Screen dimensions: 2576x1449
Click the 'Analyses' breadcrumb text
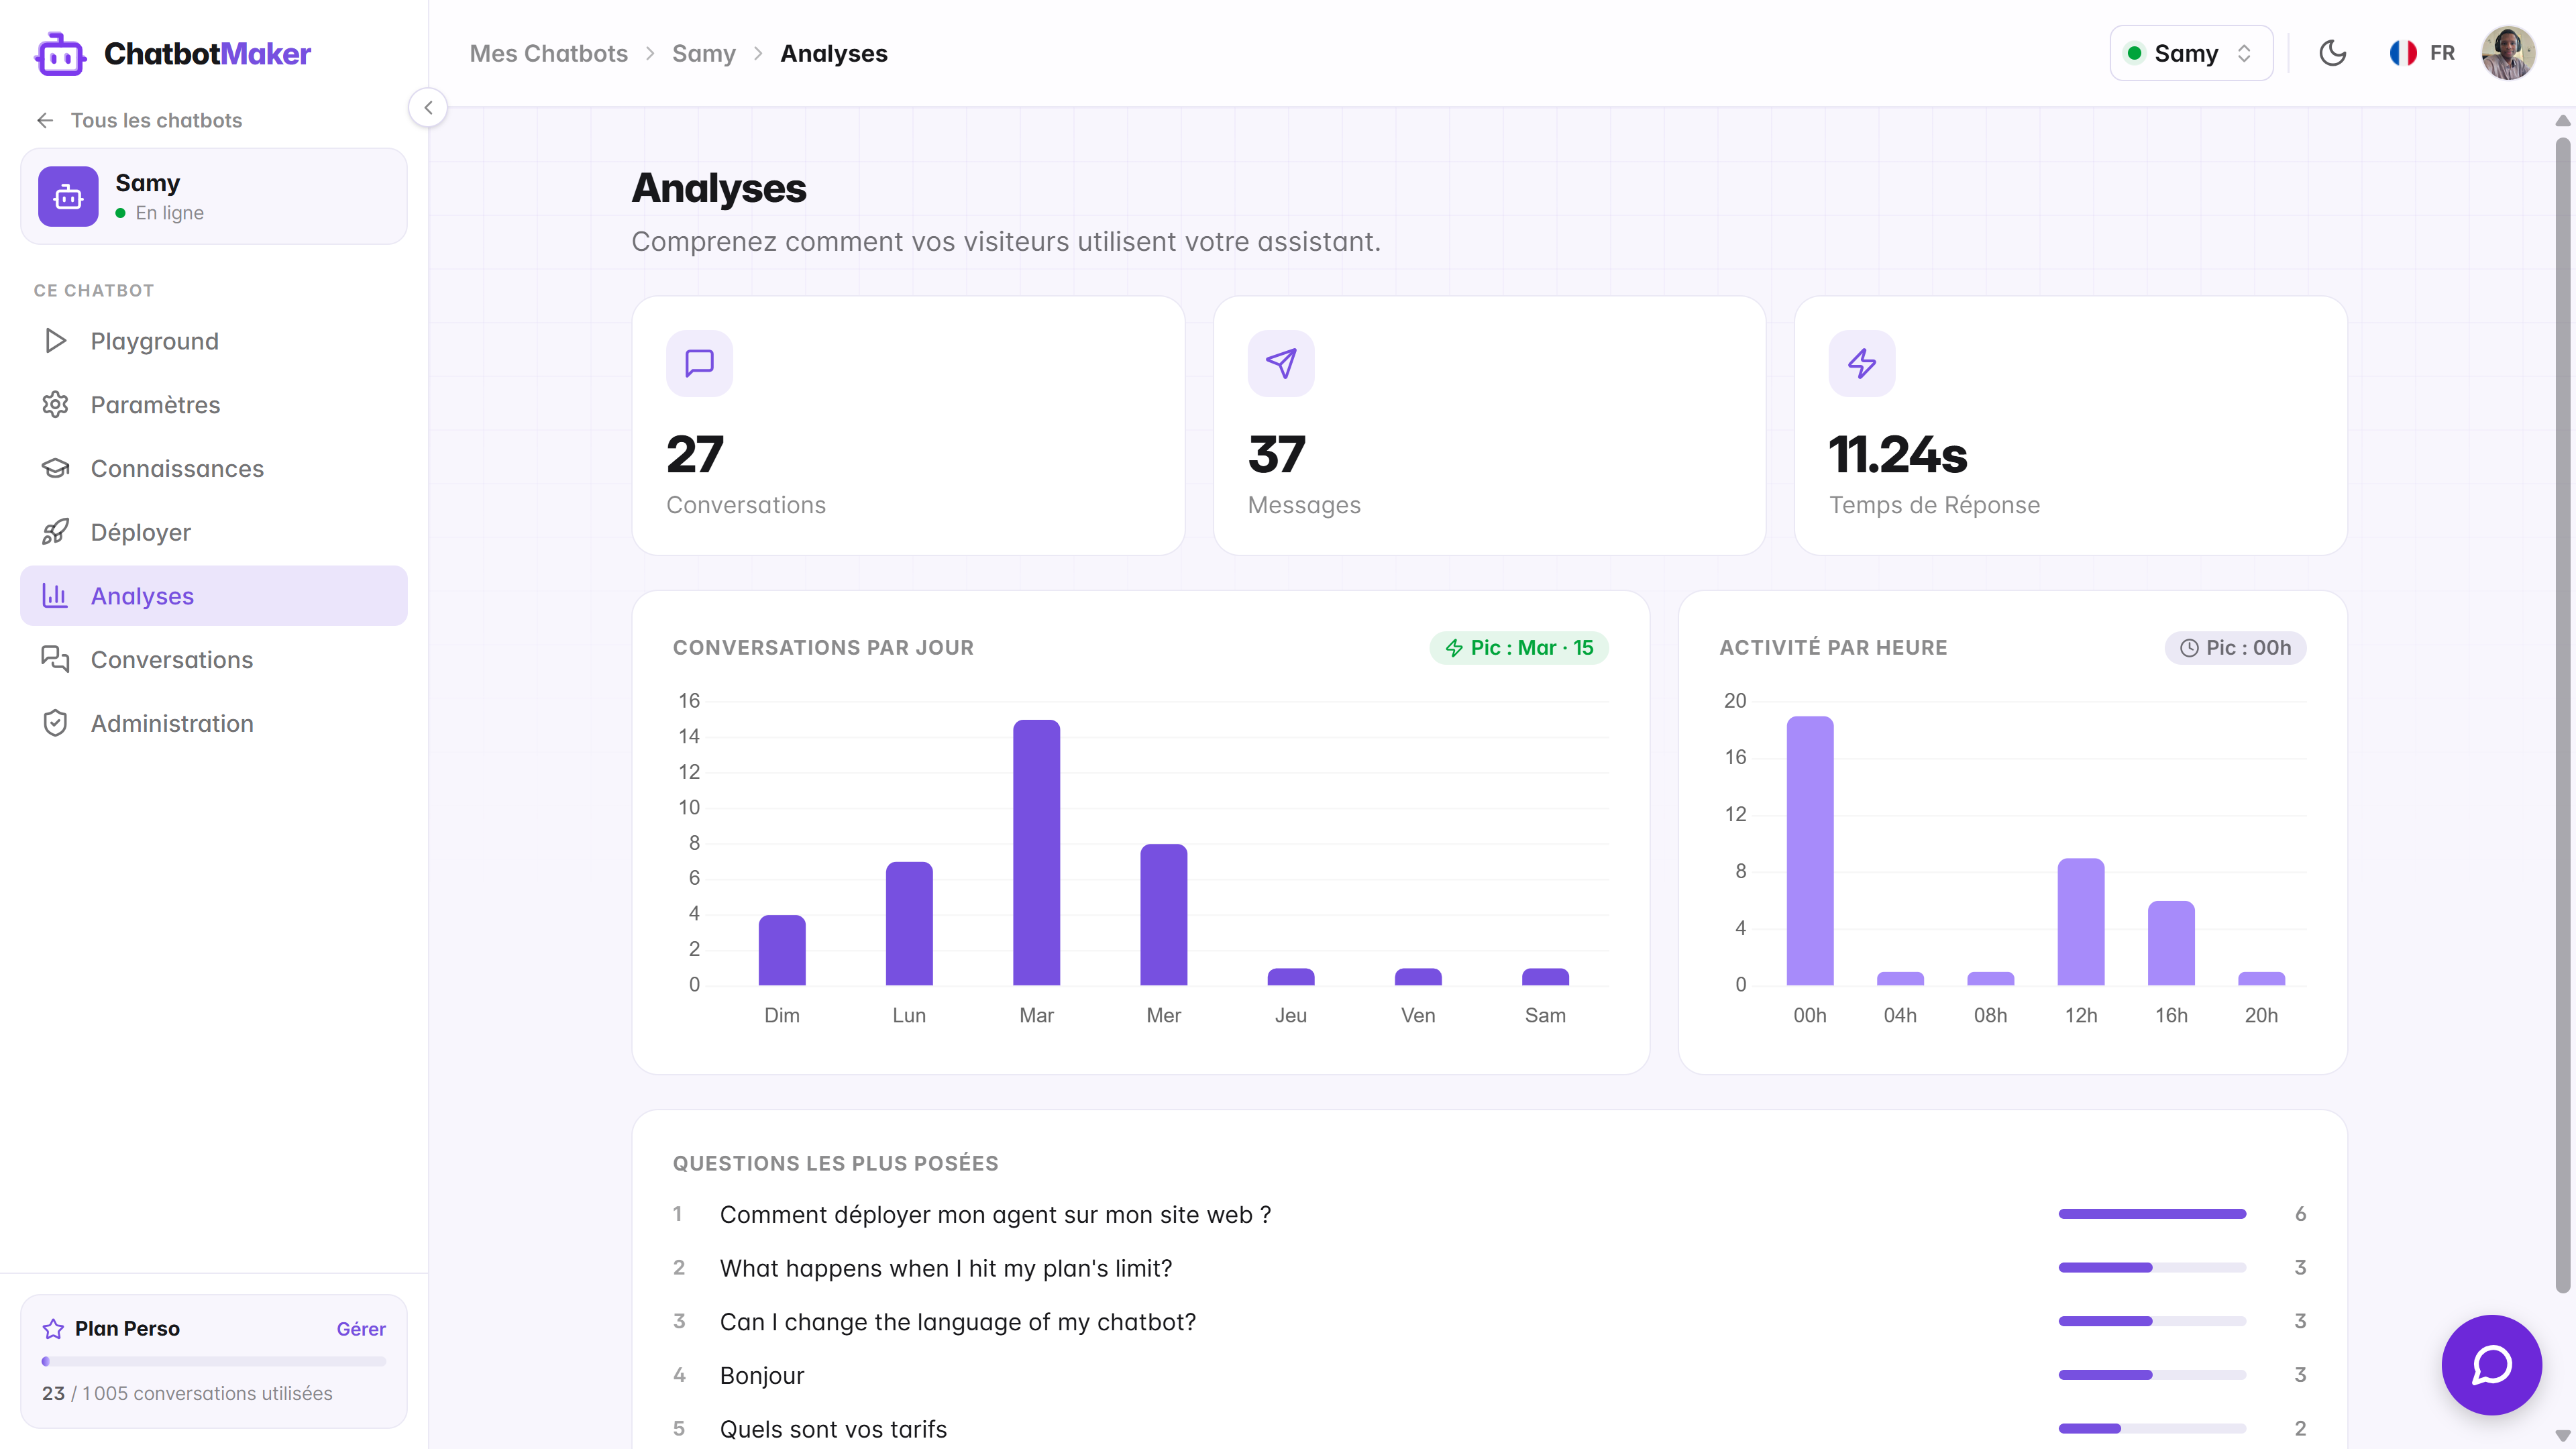(x=834, y=53)
